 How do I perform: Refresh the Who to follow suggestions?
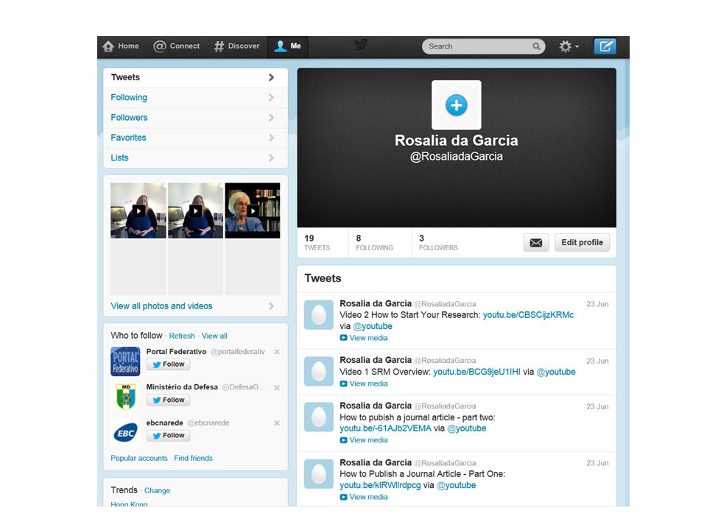tap(182, 336)
